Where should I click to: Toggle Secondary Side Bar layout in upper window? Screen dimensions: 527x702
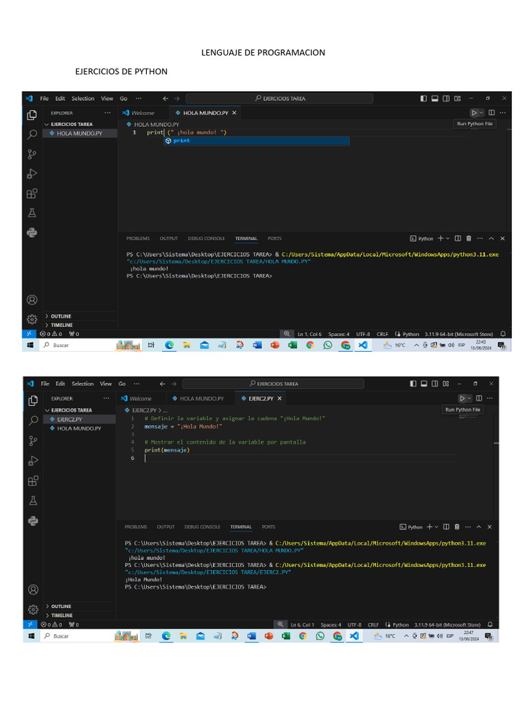click(446, 99)
